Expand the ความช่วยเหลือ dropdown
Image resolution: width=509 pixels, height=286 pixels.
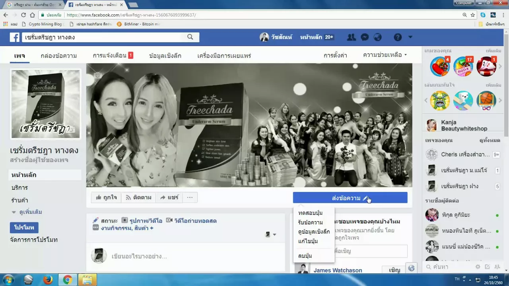[385, 55]
